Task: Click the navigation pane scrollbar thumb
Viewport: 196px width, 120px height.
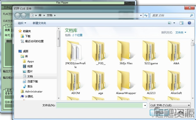Action: [58, 39]
